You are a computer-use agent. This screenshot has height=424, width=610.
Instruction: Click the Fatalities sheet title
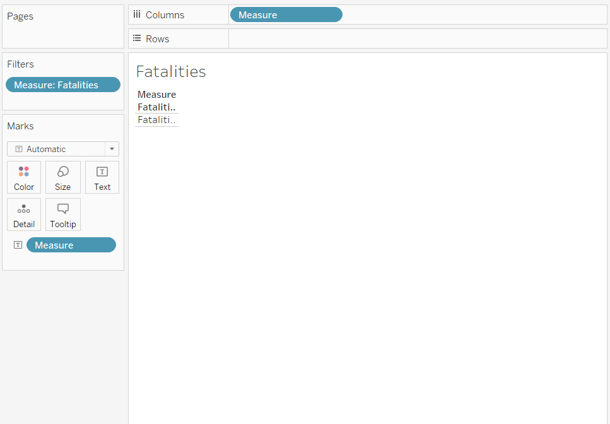[171, 71]
